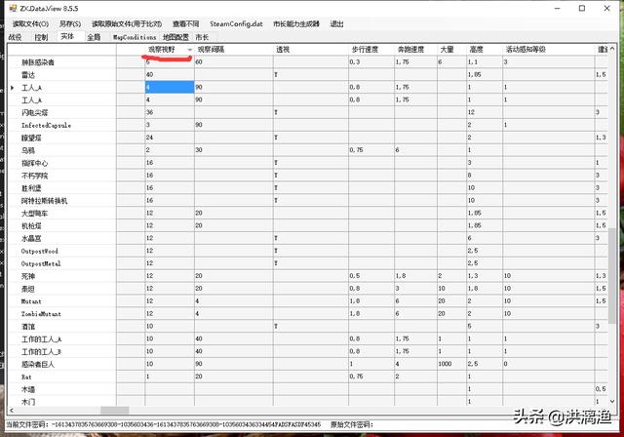Select the highlighted 观察视野 cell for 工人_A
Screen dimensions: 624x437
click(x=168, y=88)
